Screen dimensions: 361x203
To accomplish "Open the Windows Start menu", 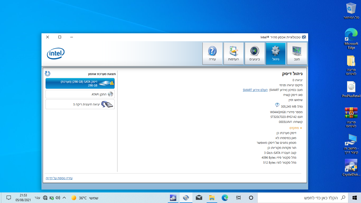I will tap(355, 198).
